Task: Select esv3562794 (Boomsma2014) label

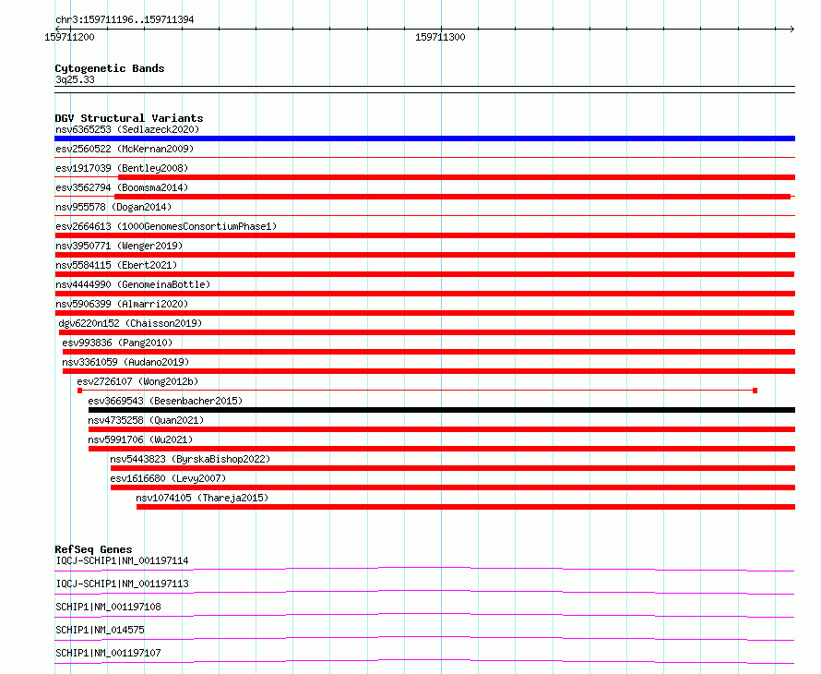Action: [x=122, y=187]
